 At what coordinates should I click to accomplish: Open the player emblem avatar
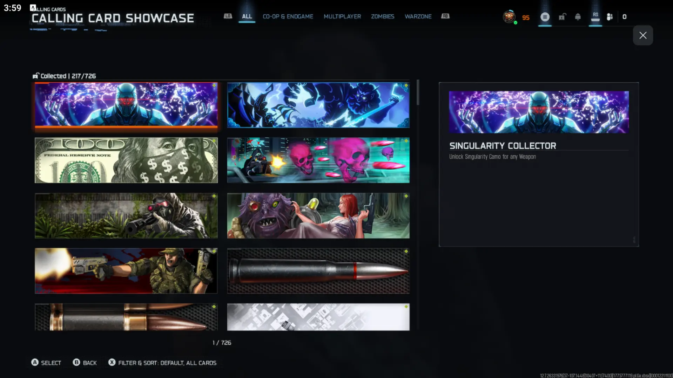click(509, 17)
